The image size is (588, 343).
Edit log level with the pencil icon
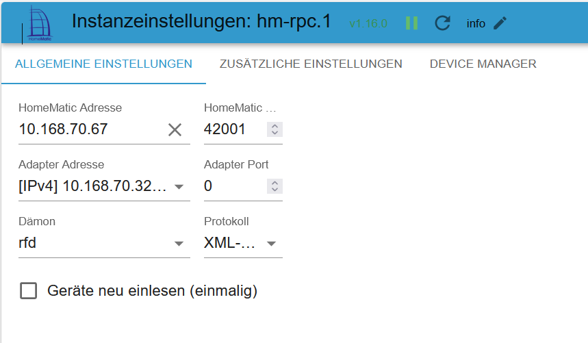500,23
